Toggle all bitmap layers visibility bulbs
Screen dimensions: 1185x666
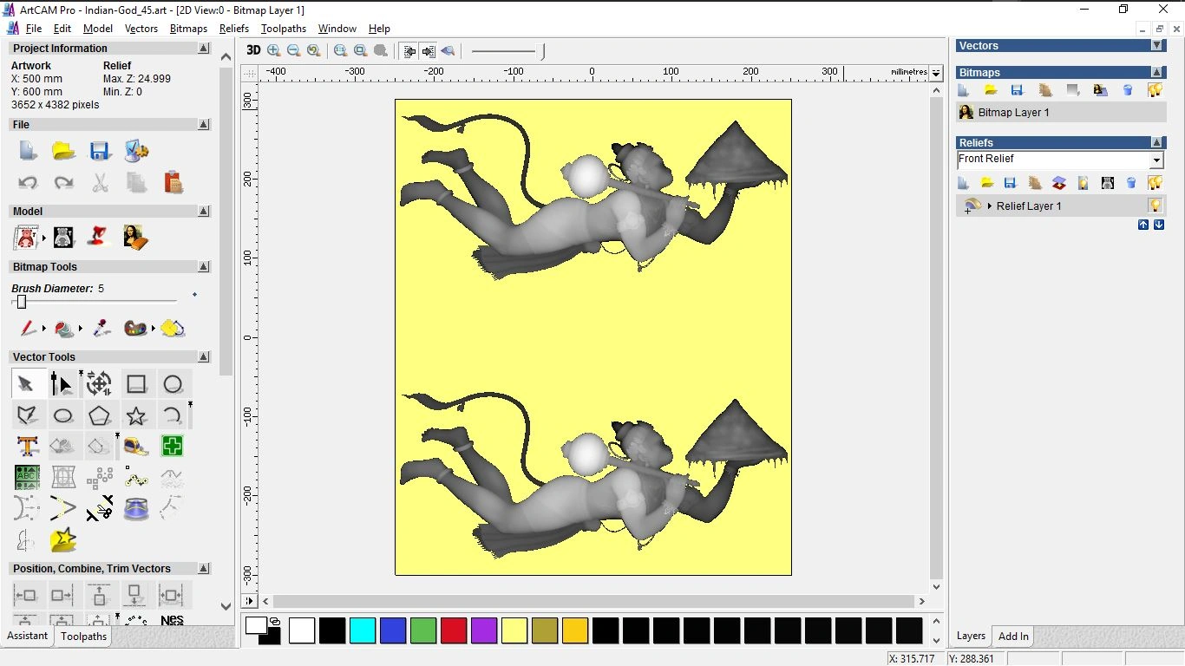(1155, 90)
